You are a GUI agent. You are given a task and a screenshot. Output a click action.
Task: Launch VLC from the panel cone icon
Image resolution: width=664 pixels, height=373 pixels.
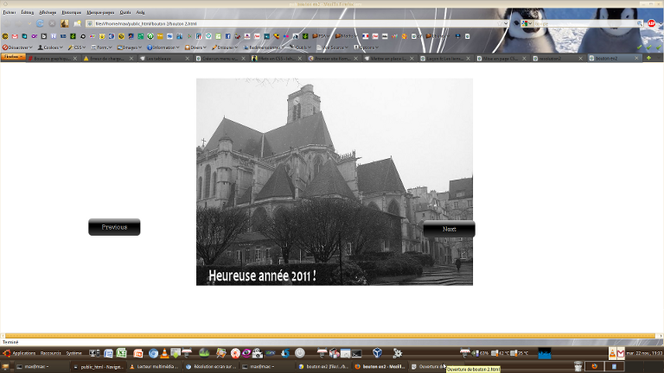point(164,353)
